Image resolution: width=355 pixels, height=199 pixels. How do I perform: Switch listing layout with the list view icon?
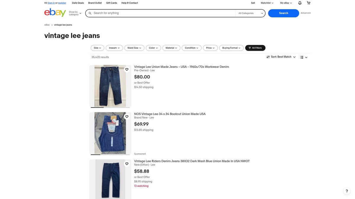301,57
